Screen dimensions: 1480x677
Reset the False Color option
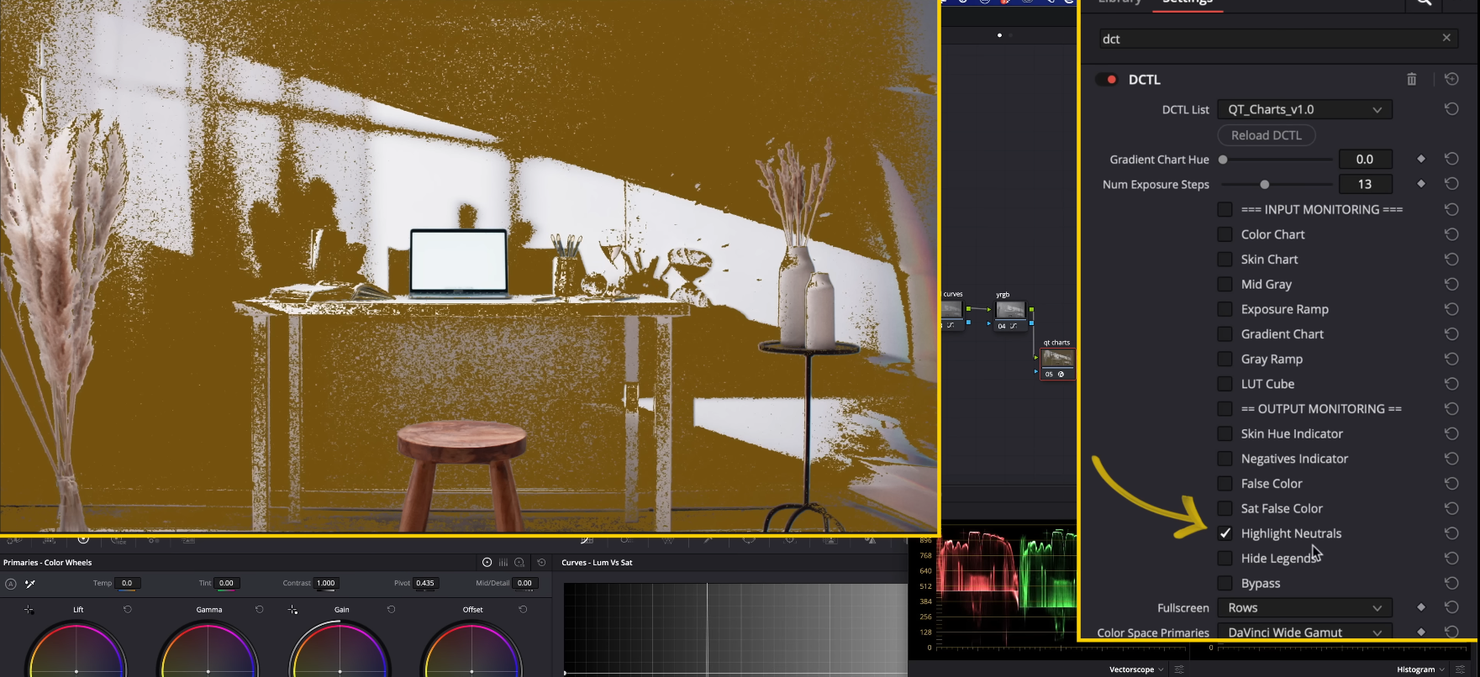(x=1451, y=483)
